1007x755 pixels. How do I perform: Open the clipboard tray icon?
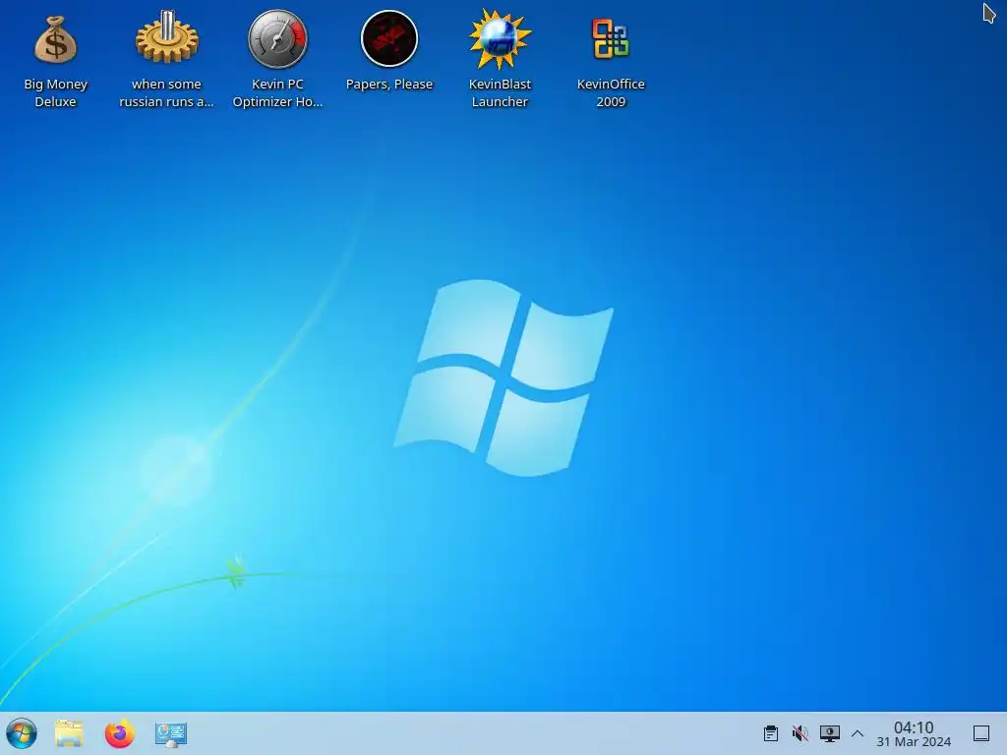click(771, 733)
